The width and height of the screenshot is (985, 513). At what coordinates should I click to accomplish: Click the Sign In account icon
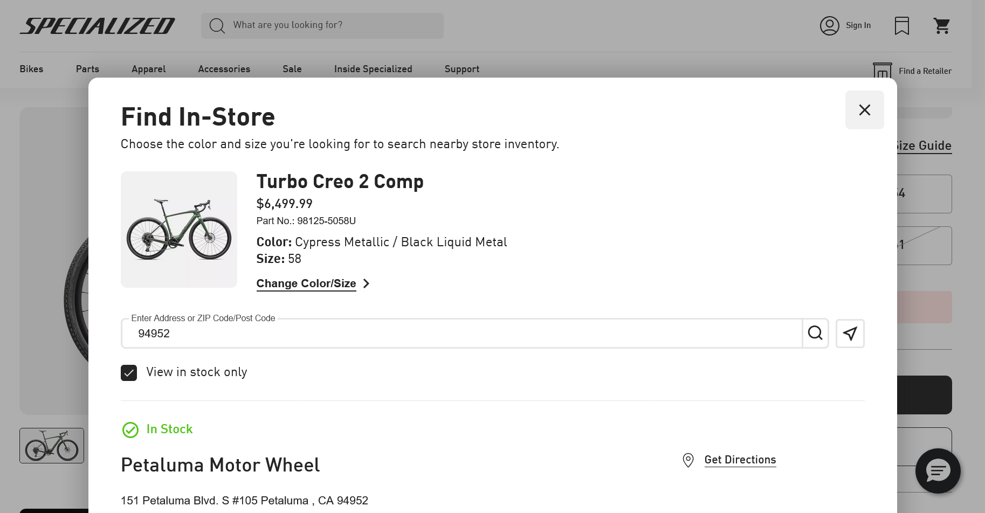tap(829, 26)
